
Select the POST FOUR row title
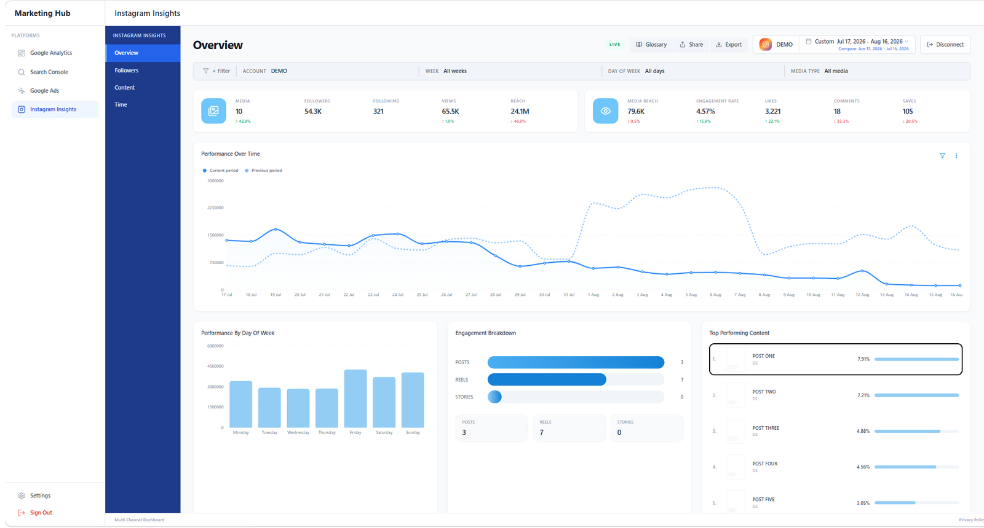pos(765,464)
